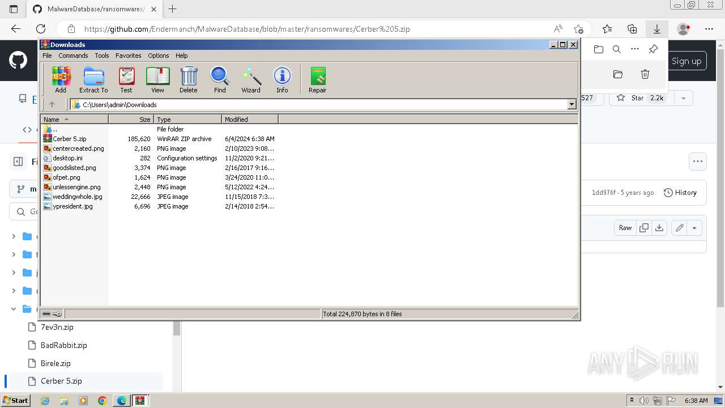Click the read aloud icon in address bar
The image size is (725, 408).
click(x=558, y=29)
